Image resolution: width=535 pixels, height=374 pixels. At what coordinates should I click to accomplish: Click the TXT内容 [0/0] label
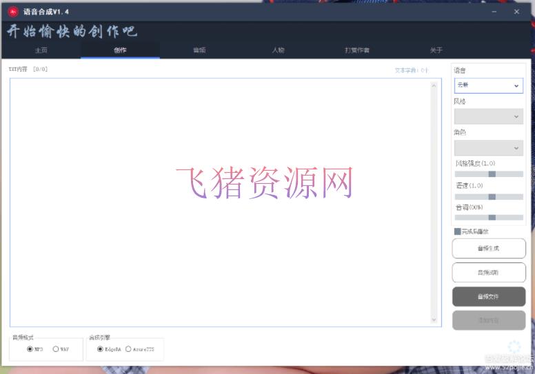click(28, 69)
